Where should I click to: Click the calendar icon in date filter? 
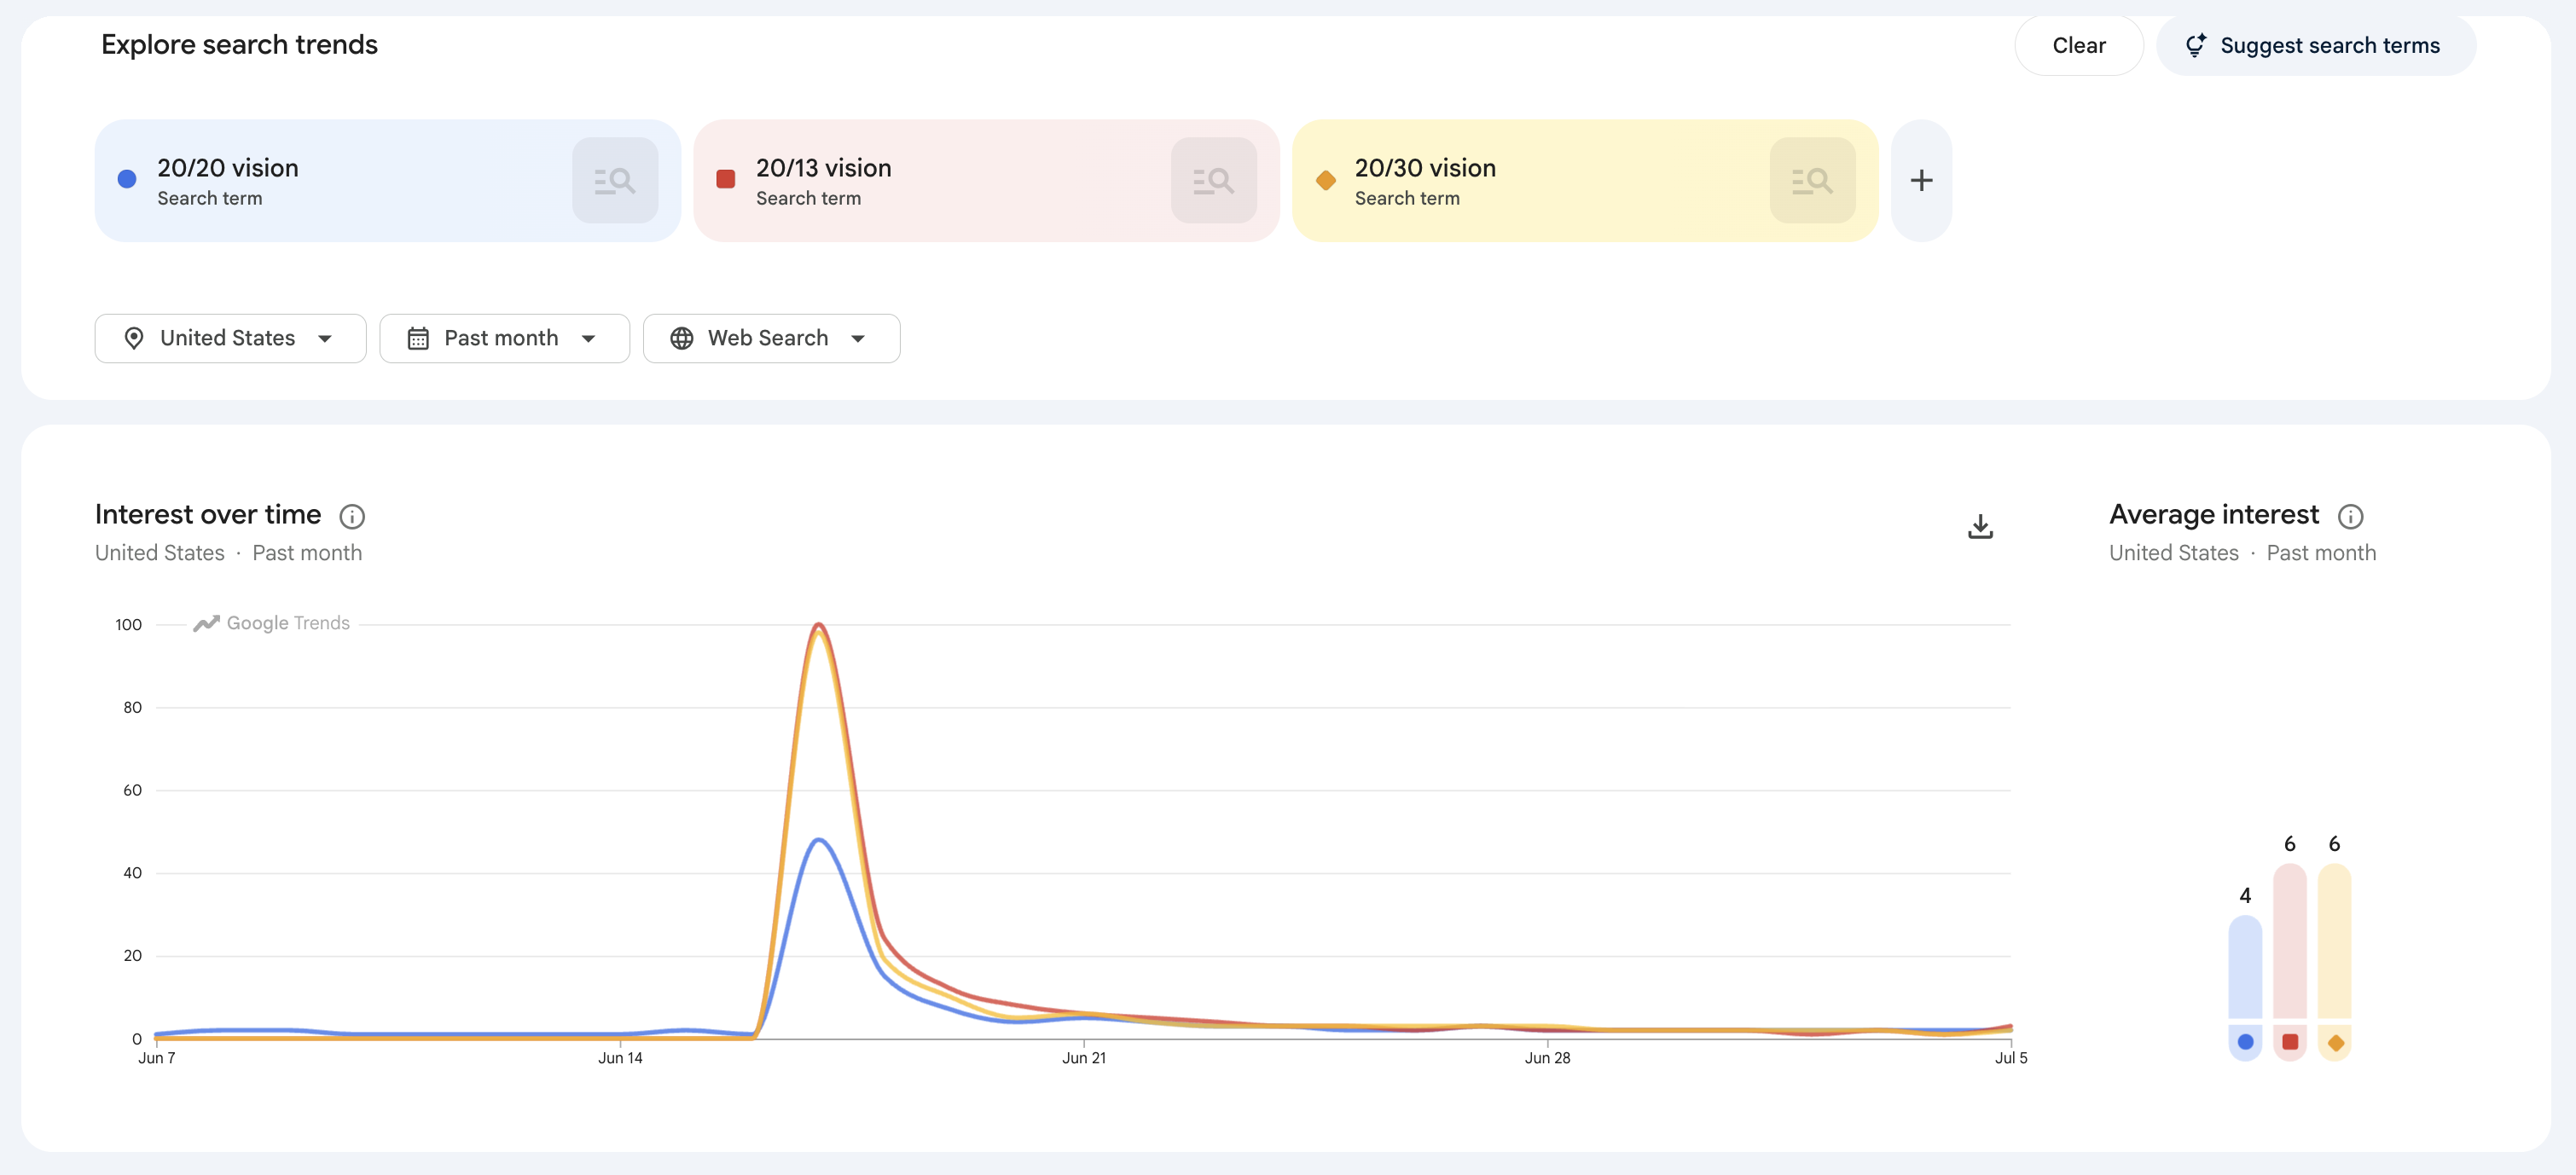pos(418,338)
